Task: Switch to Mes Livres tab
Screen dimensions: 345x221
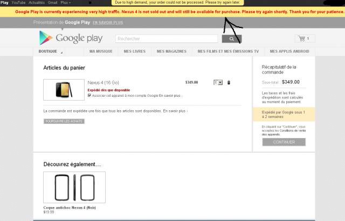Action: tap(134, 52)
